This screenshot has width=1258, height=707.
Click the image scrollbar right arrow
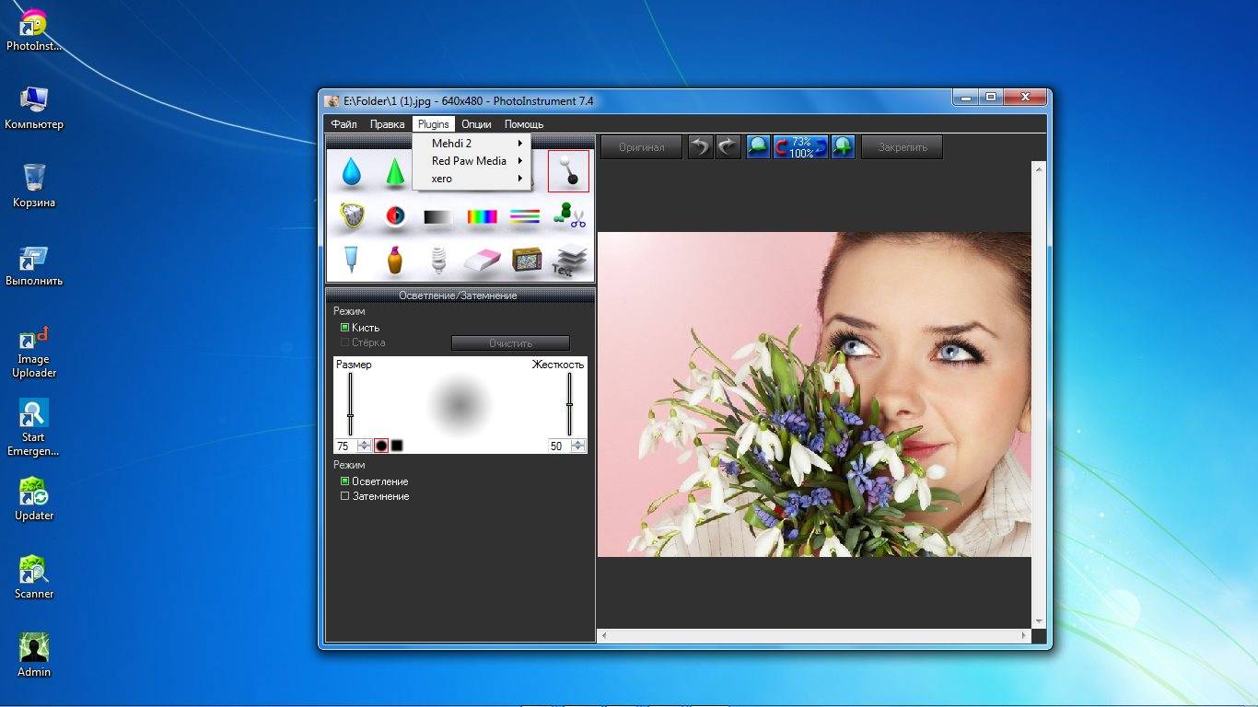point(1025,635)
